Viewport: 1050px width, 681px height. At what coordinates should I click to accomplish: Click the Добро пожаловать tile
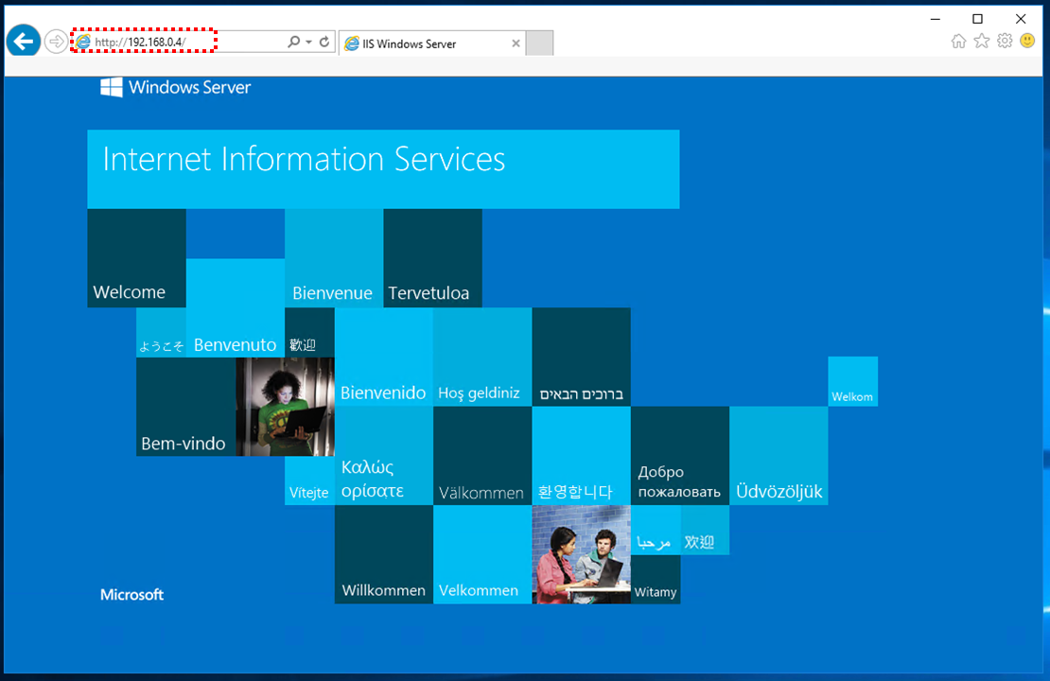[680, 456]
